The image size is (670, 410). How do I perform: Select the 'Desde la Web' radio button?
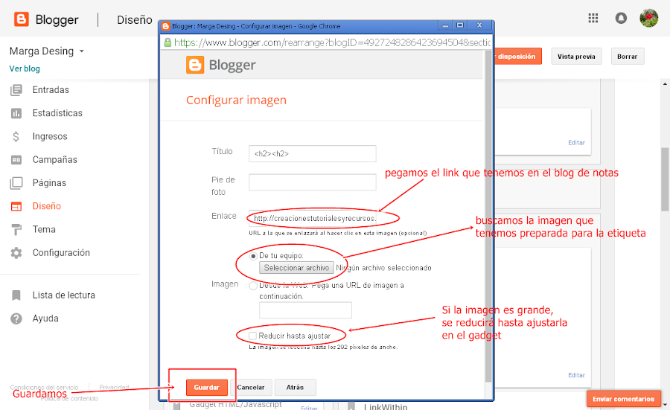[253, 286]
